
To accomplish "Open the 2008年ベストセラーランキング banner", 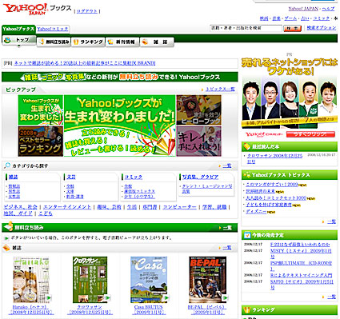I will [x=41, y=142].
